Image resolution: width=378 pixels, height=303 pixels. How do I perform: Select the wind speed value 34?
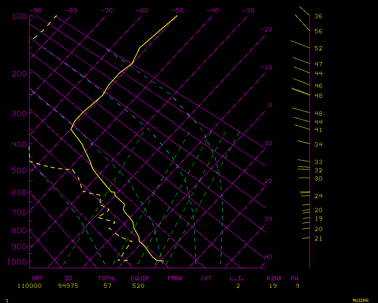point(318,145)
